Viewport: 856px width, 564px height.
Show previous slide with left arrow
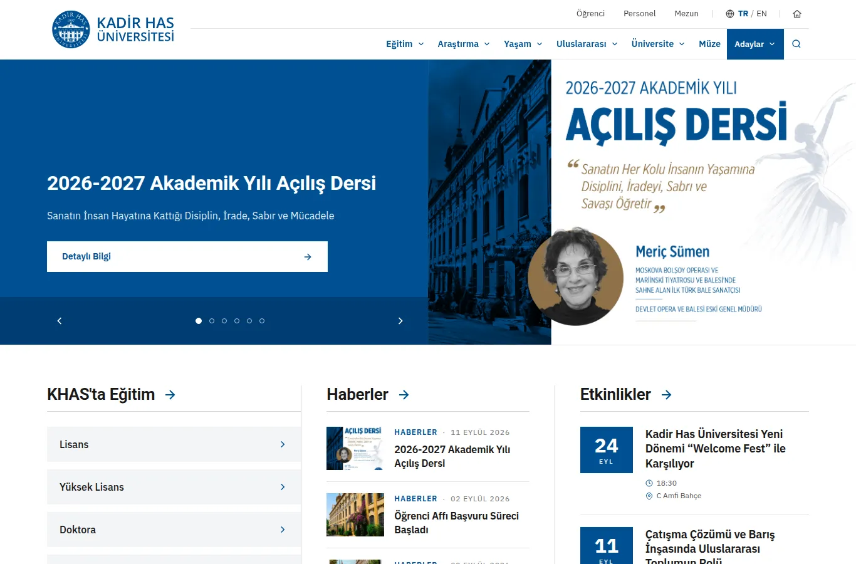click(x=60, y=321)
